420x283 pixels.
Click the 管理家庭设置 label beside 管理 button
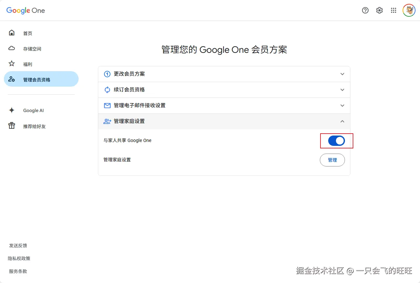point(117,160)
